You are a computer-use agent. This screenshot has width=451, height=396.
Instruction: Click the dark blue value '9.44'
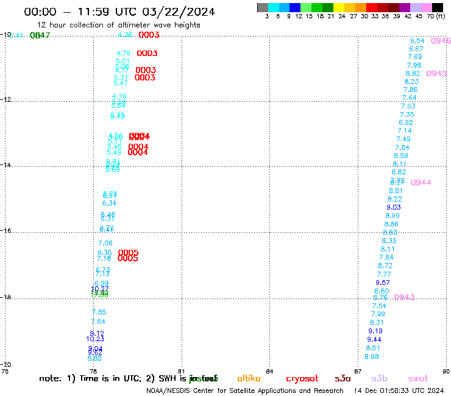(374, 339)
